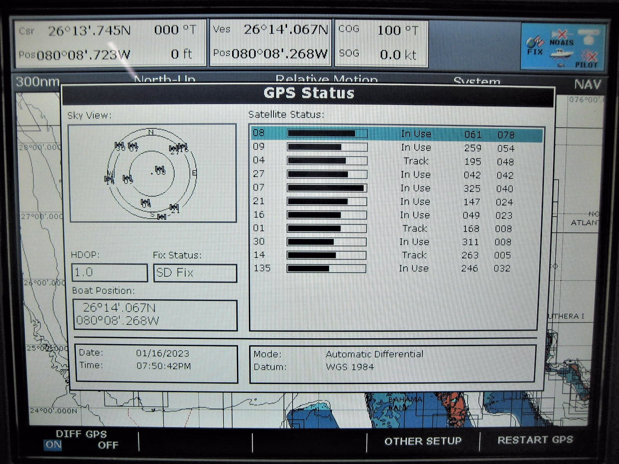The height and width of the screenshot is (464, 619).
Task: Click the radar scanner status icon
Action: [589, 36]
